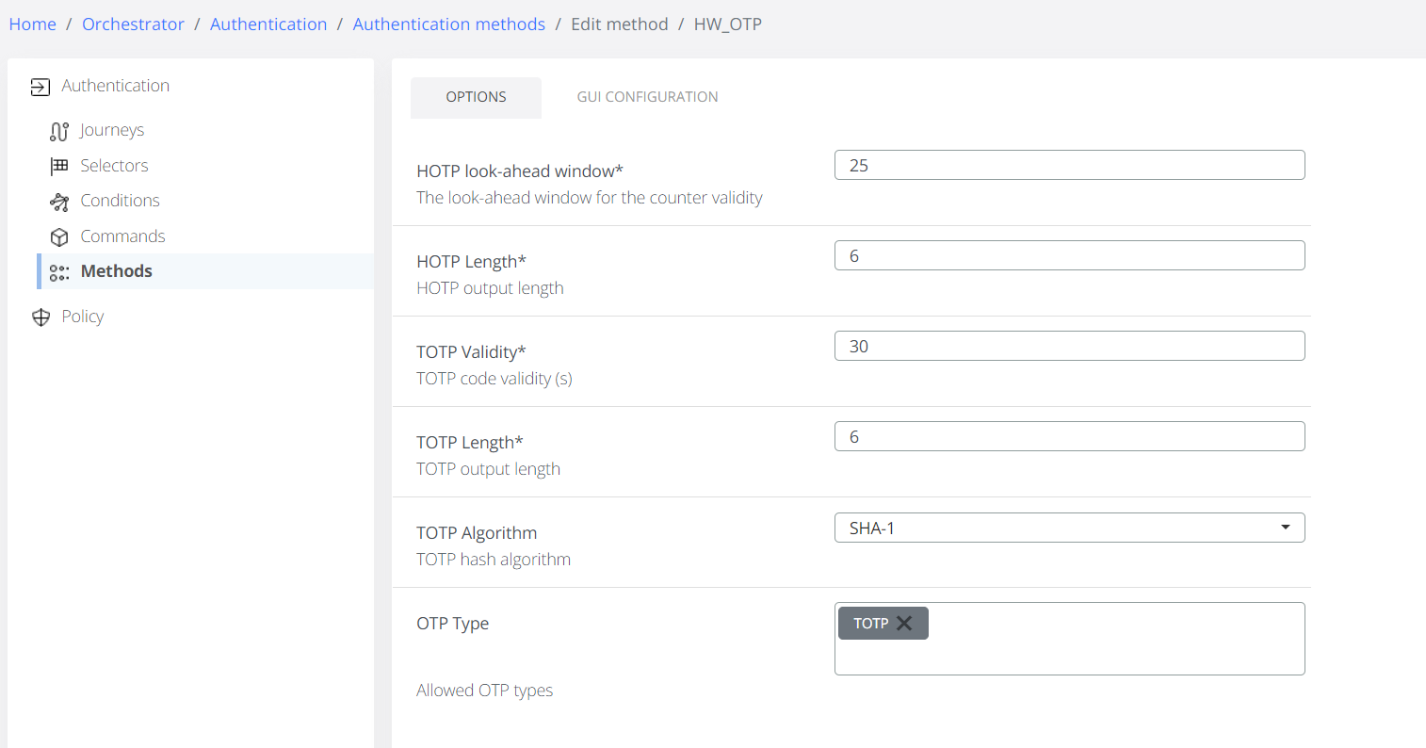The image size is (1426, 748).
Task: Click inside the HOTP Length field
Action: pos(1069,255)
